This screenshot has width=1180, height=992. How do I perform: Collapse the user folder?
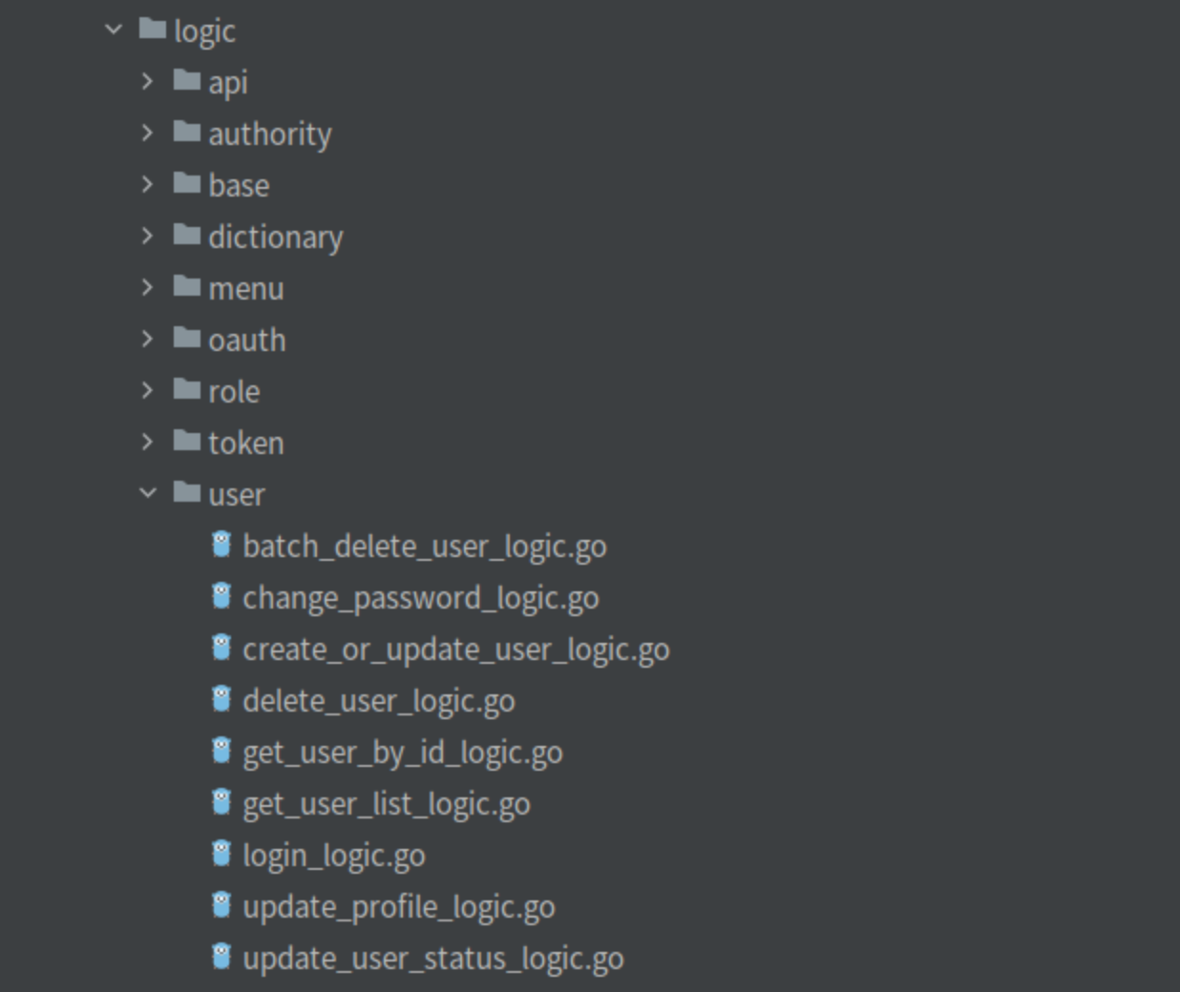pyautogui.click(x=148, y=493)
